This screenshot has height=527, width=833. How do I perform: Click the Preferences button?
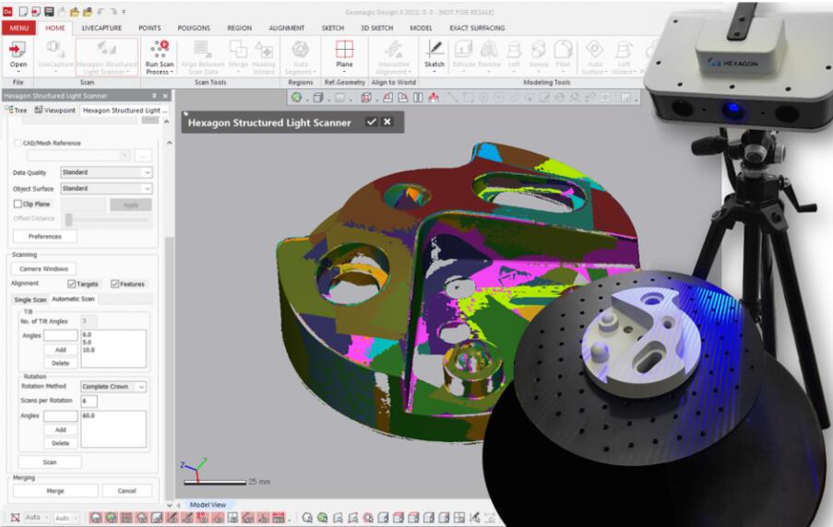point(45,236)
